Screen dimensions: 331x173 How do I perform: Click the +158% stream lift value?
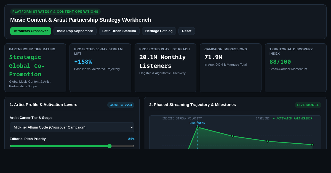point(83,62)
